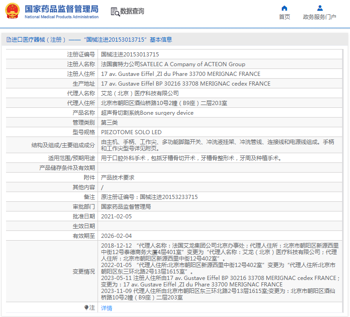
Task: Select change entry dated 2023-11-09
Action: click(218, 294)
